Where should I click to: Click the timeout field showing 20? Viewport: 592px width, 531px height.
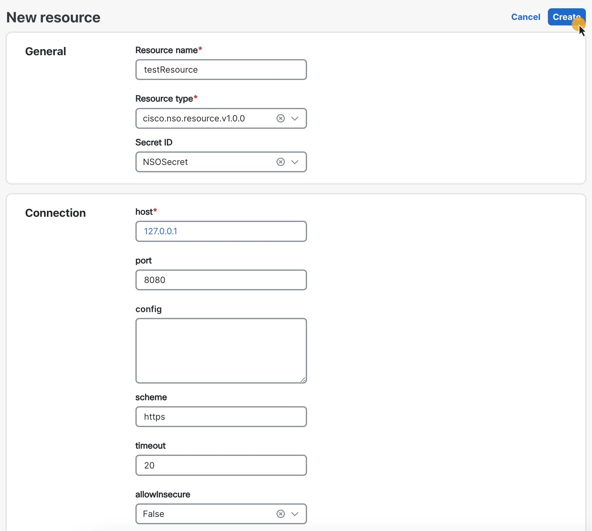(221, 465)
